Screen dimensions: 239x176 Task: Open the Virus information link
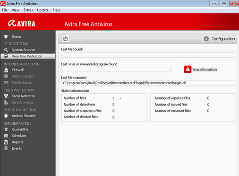[205, 69]
